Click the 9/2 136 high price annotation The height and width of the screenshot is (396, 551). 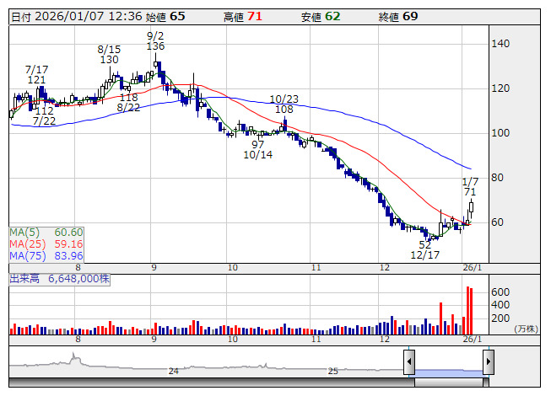(x=155, y=40)
